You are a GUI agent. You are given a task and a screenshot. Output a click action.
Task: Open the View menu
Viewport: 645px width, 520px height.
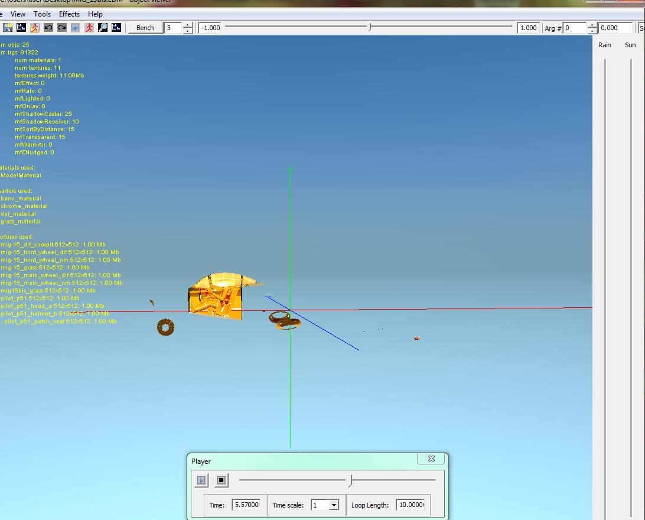18,14
